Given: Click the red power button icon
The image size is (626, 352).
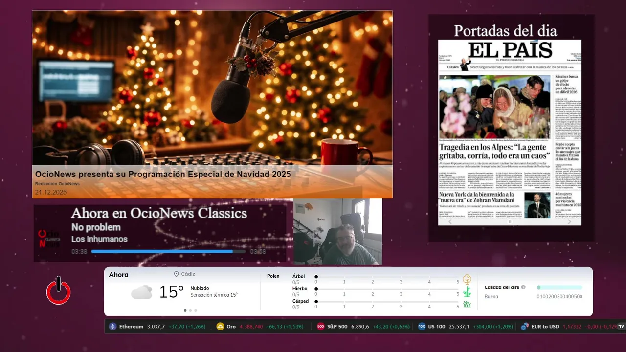Looking at the screenshot, I should point(59,290).
